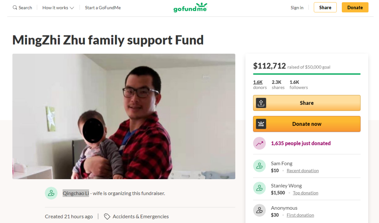Click the green fundraising progress bar
Screen dimensions: 379x223
click(x=307, y=74)
